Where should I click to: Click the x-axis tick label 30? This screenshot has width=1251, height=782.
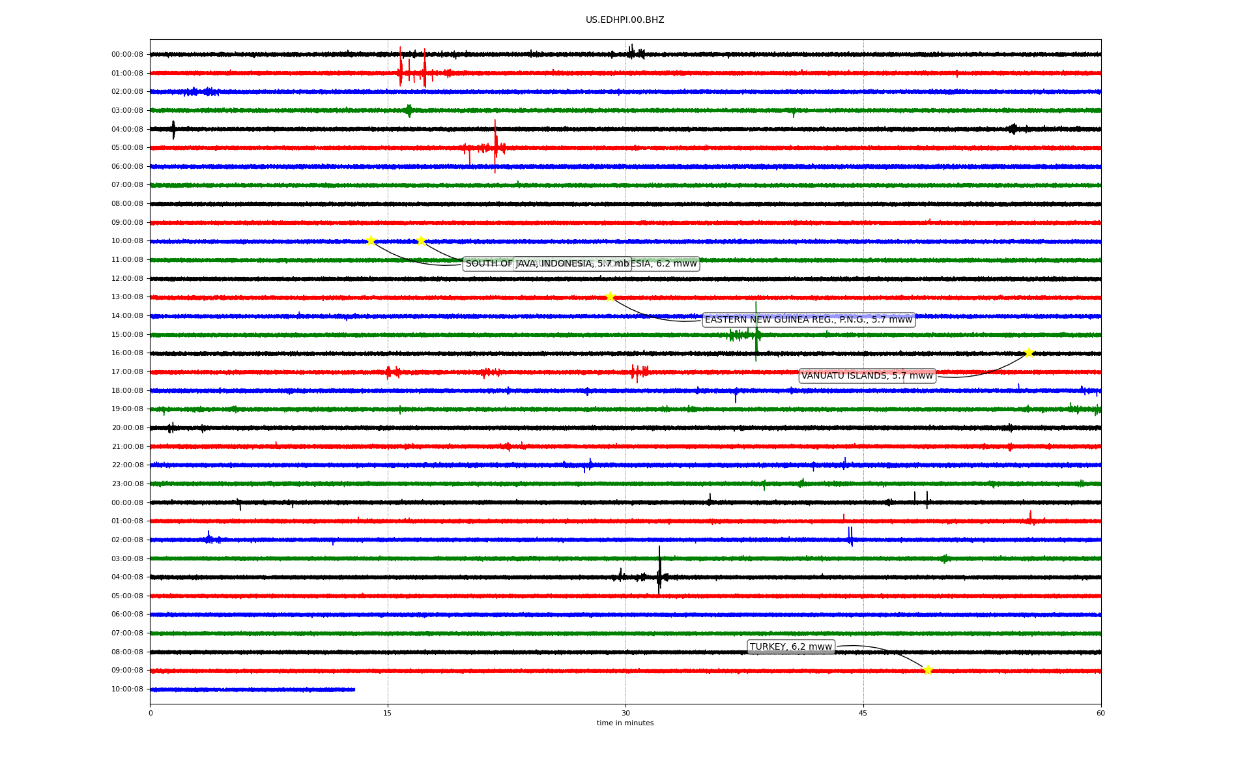[x=625, y=713]
